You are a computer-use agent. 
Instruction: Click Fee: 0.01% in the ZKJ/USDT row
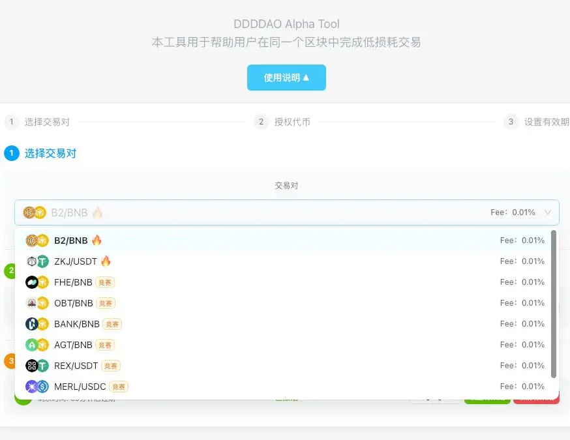522,261
